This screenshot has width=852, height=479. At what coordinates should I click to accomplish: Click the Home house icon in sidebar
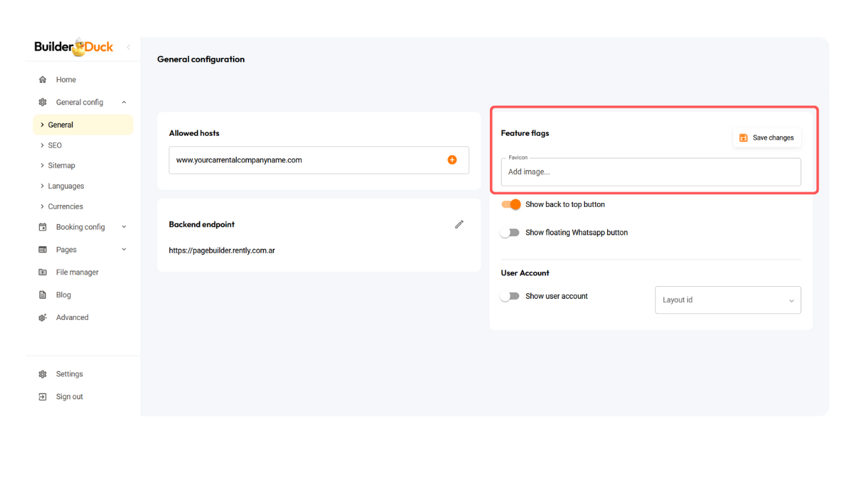[43, 80]
